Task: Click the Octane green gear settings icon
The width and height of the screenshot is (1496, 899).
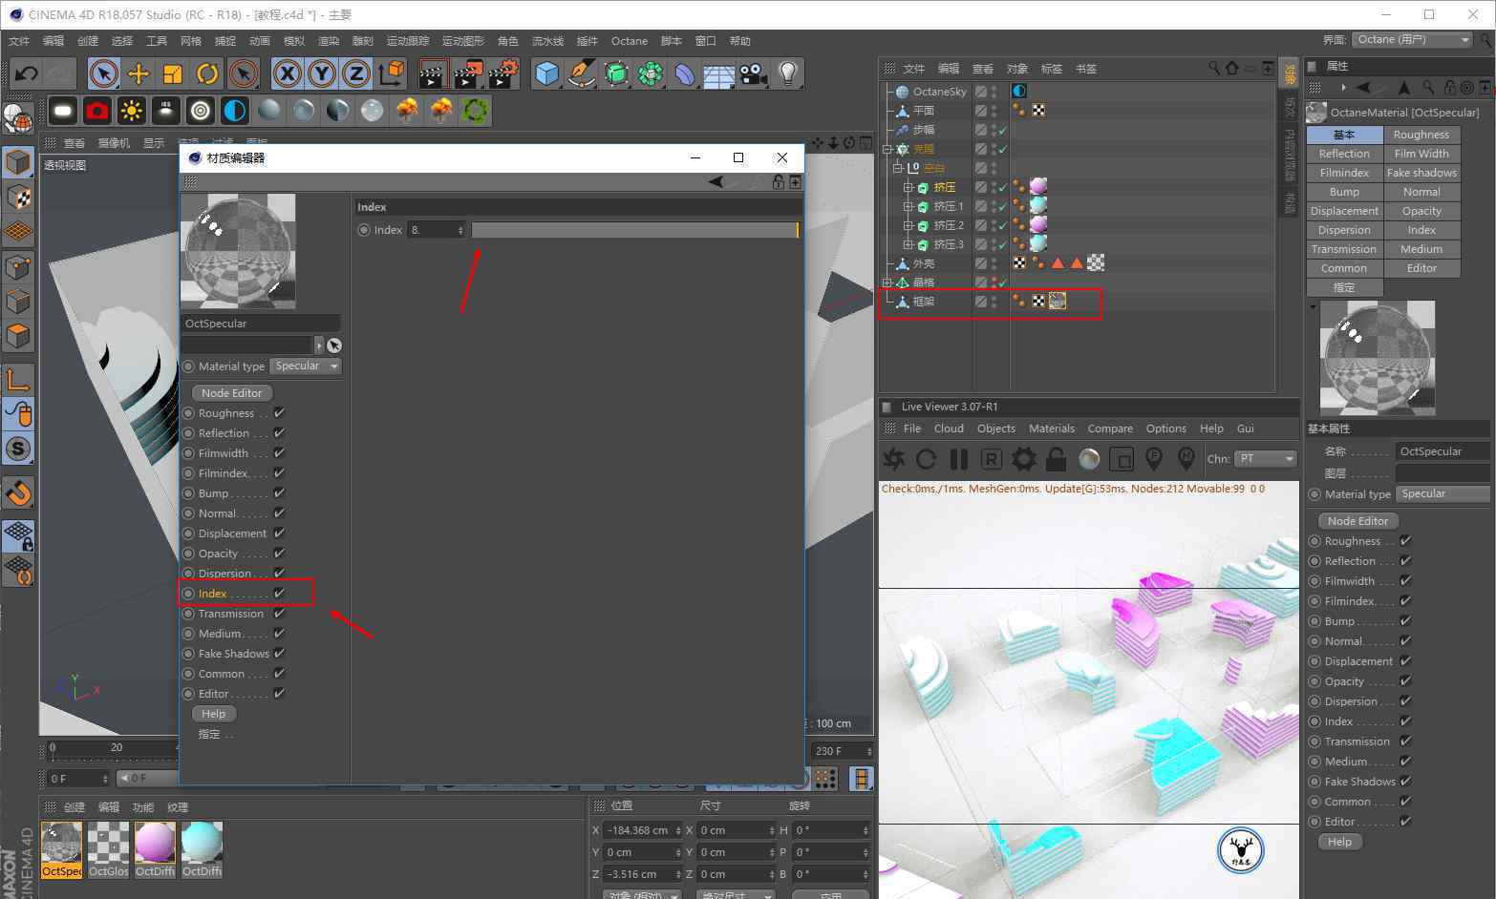Action: point(476,111)
